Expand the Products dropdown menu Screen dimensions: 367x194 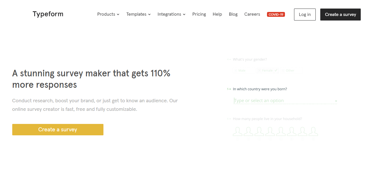[108, 14]
